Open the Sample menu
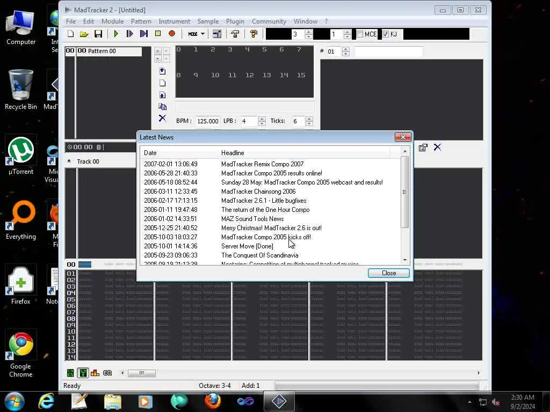This screenshot has width=550, height=412. click(208, 21)
